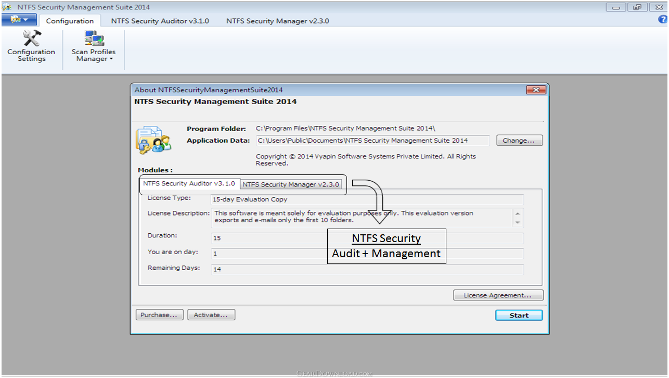
Task: Select NTFS Security Auditor v3.1.0 module tab in dialog
Action: 190,184
